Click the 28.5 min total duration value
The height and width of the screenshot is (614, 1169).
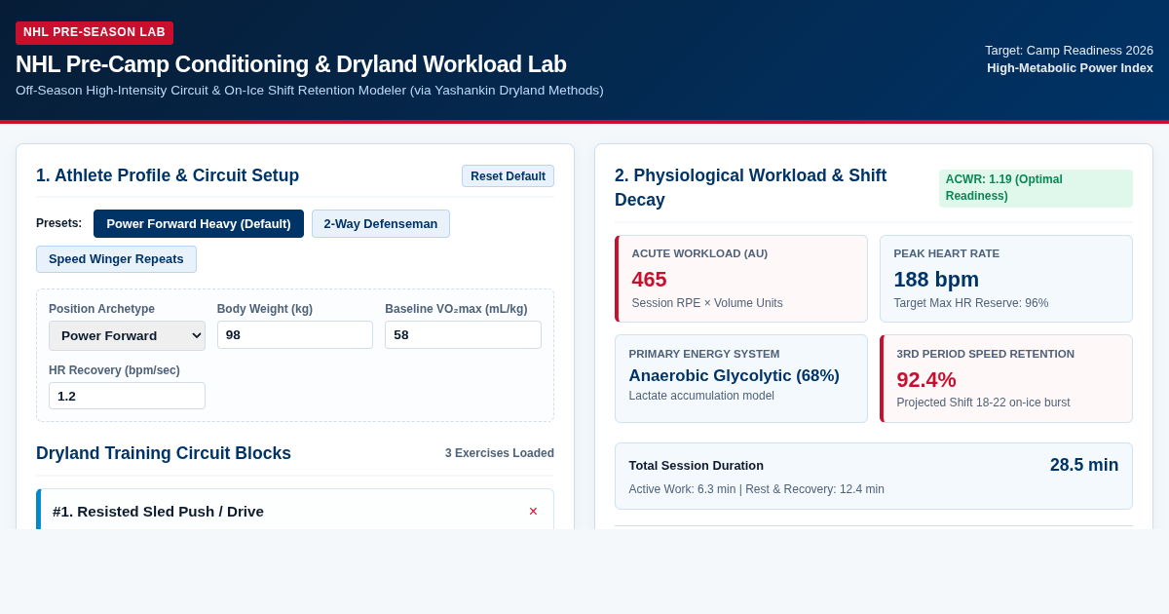pyautogui.click(x=1084, y=466)
